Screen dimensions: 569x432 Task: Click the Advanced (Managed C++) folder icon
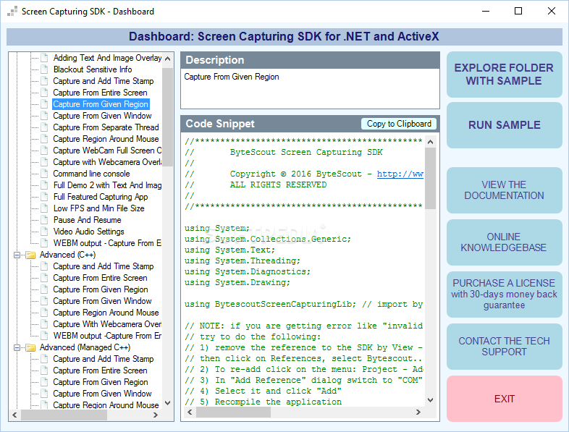[30, 347]
